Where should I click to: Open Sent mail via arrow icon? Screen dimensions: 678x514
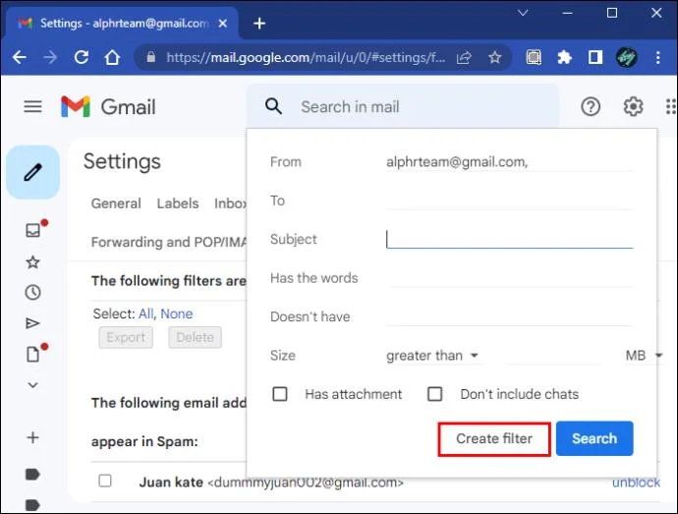pos(32,323)
